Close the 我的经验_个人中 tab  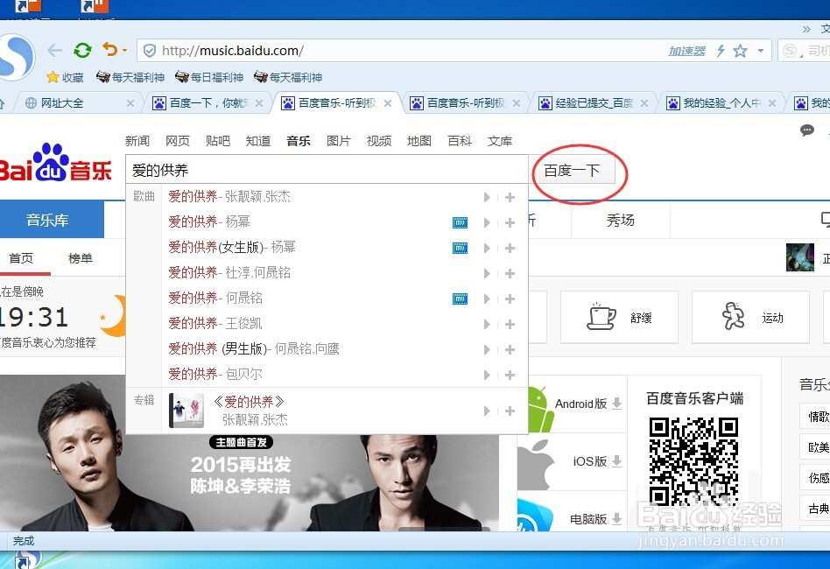(x=772, y=104)
